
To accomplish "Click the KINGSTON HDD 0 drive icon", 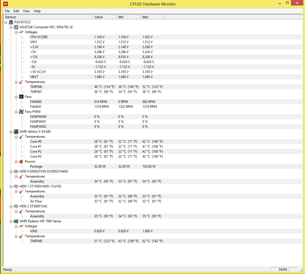I will pos(16,171).
